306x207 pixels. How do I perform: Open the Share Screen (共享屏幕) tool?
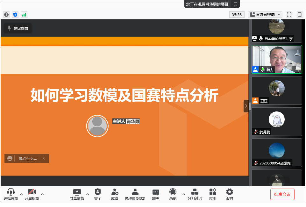point(77,194)
